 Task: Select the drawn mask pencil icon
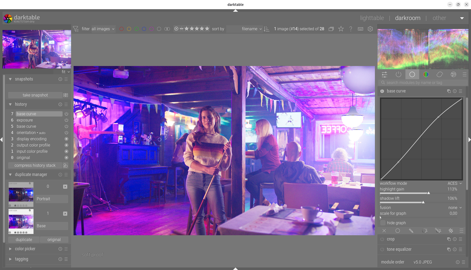[x=411, y=231]
